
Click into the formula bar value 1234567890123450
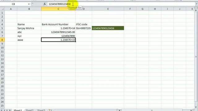pos(60,4)
